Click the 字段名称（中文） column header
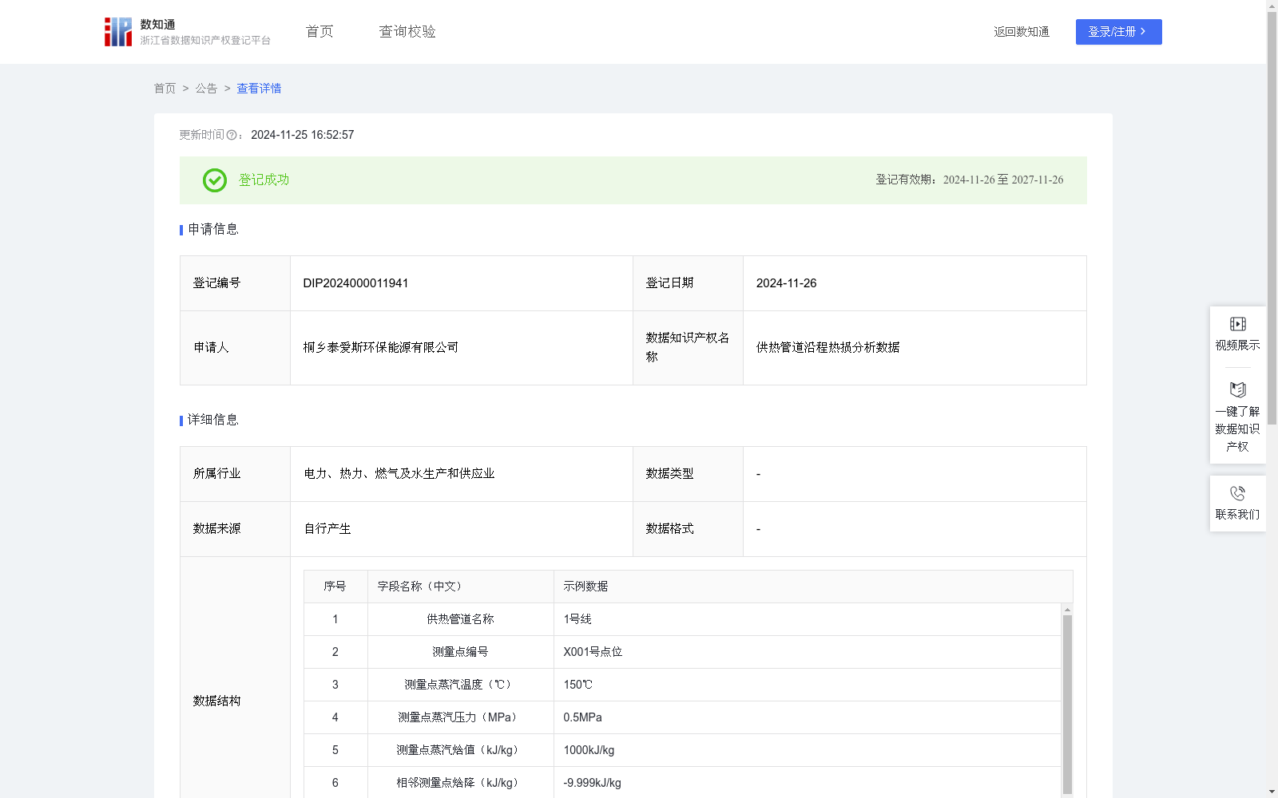The image size is (1278, 798). tap(461, 587)
